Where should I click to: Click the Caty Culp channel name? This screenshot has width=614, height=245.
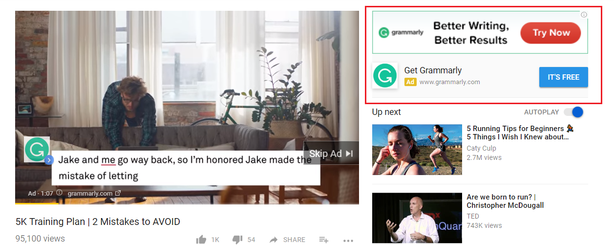(481, 148)
